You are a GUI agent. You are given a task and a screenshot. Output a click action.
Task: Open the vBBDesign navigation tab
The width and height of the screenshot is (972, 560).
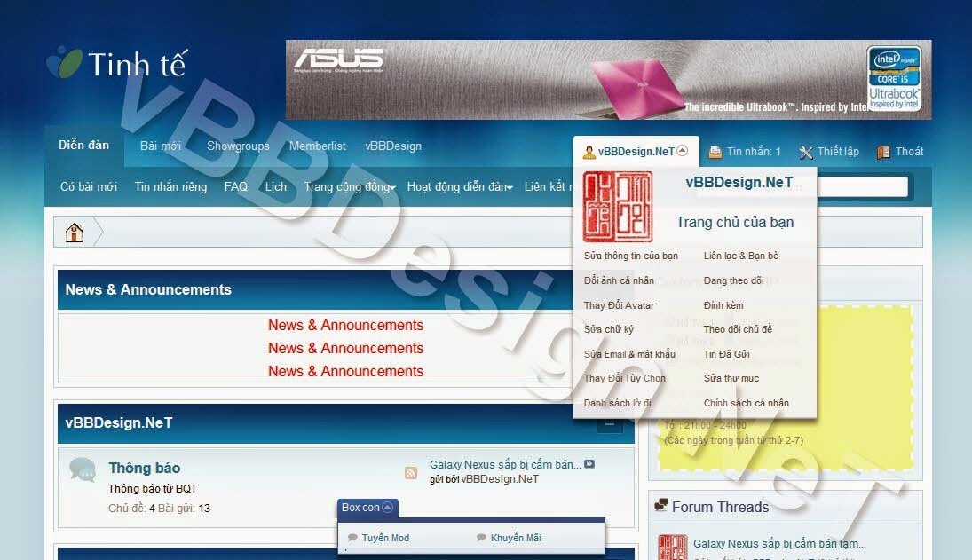tap(393, 146)
